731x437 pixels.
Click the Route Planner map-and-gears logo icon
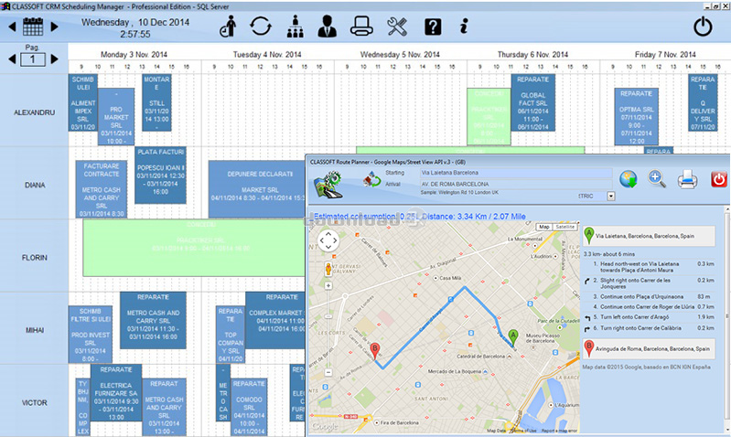pos(328,185)
